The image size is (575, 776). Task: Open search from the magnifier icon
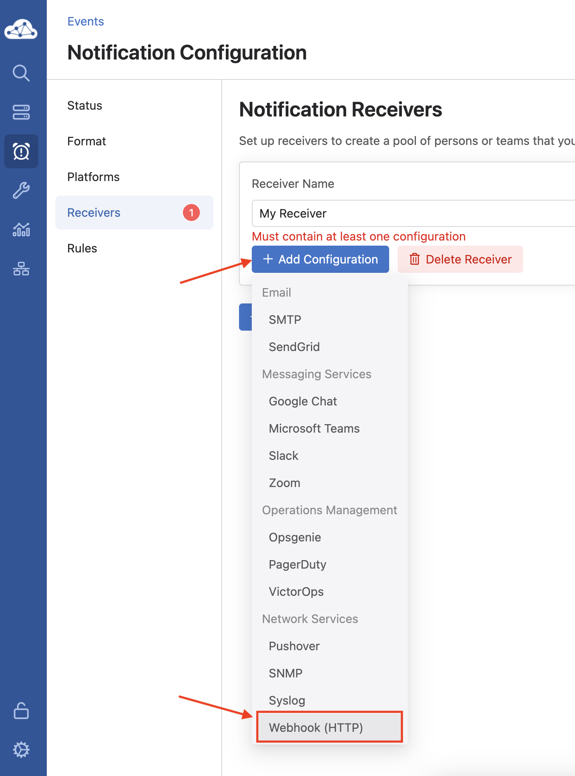[x=21, y=73]
